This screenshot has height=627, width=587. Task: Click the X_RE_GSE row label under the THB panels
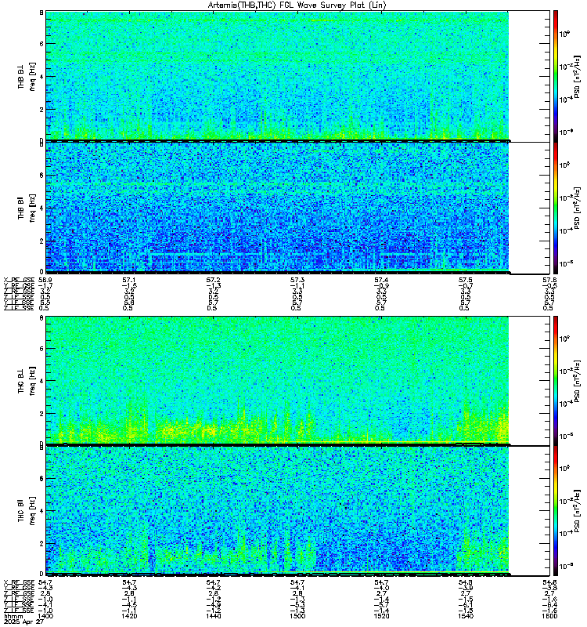click(19, 280)
